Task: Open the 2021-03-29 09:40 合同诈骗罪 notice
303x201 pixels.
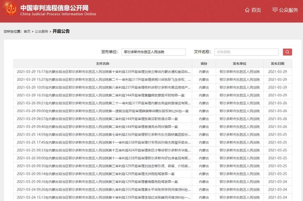Action: point(97,127)
